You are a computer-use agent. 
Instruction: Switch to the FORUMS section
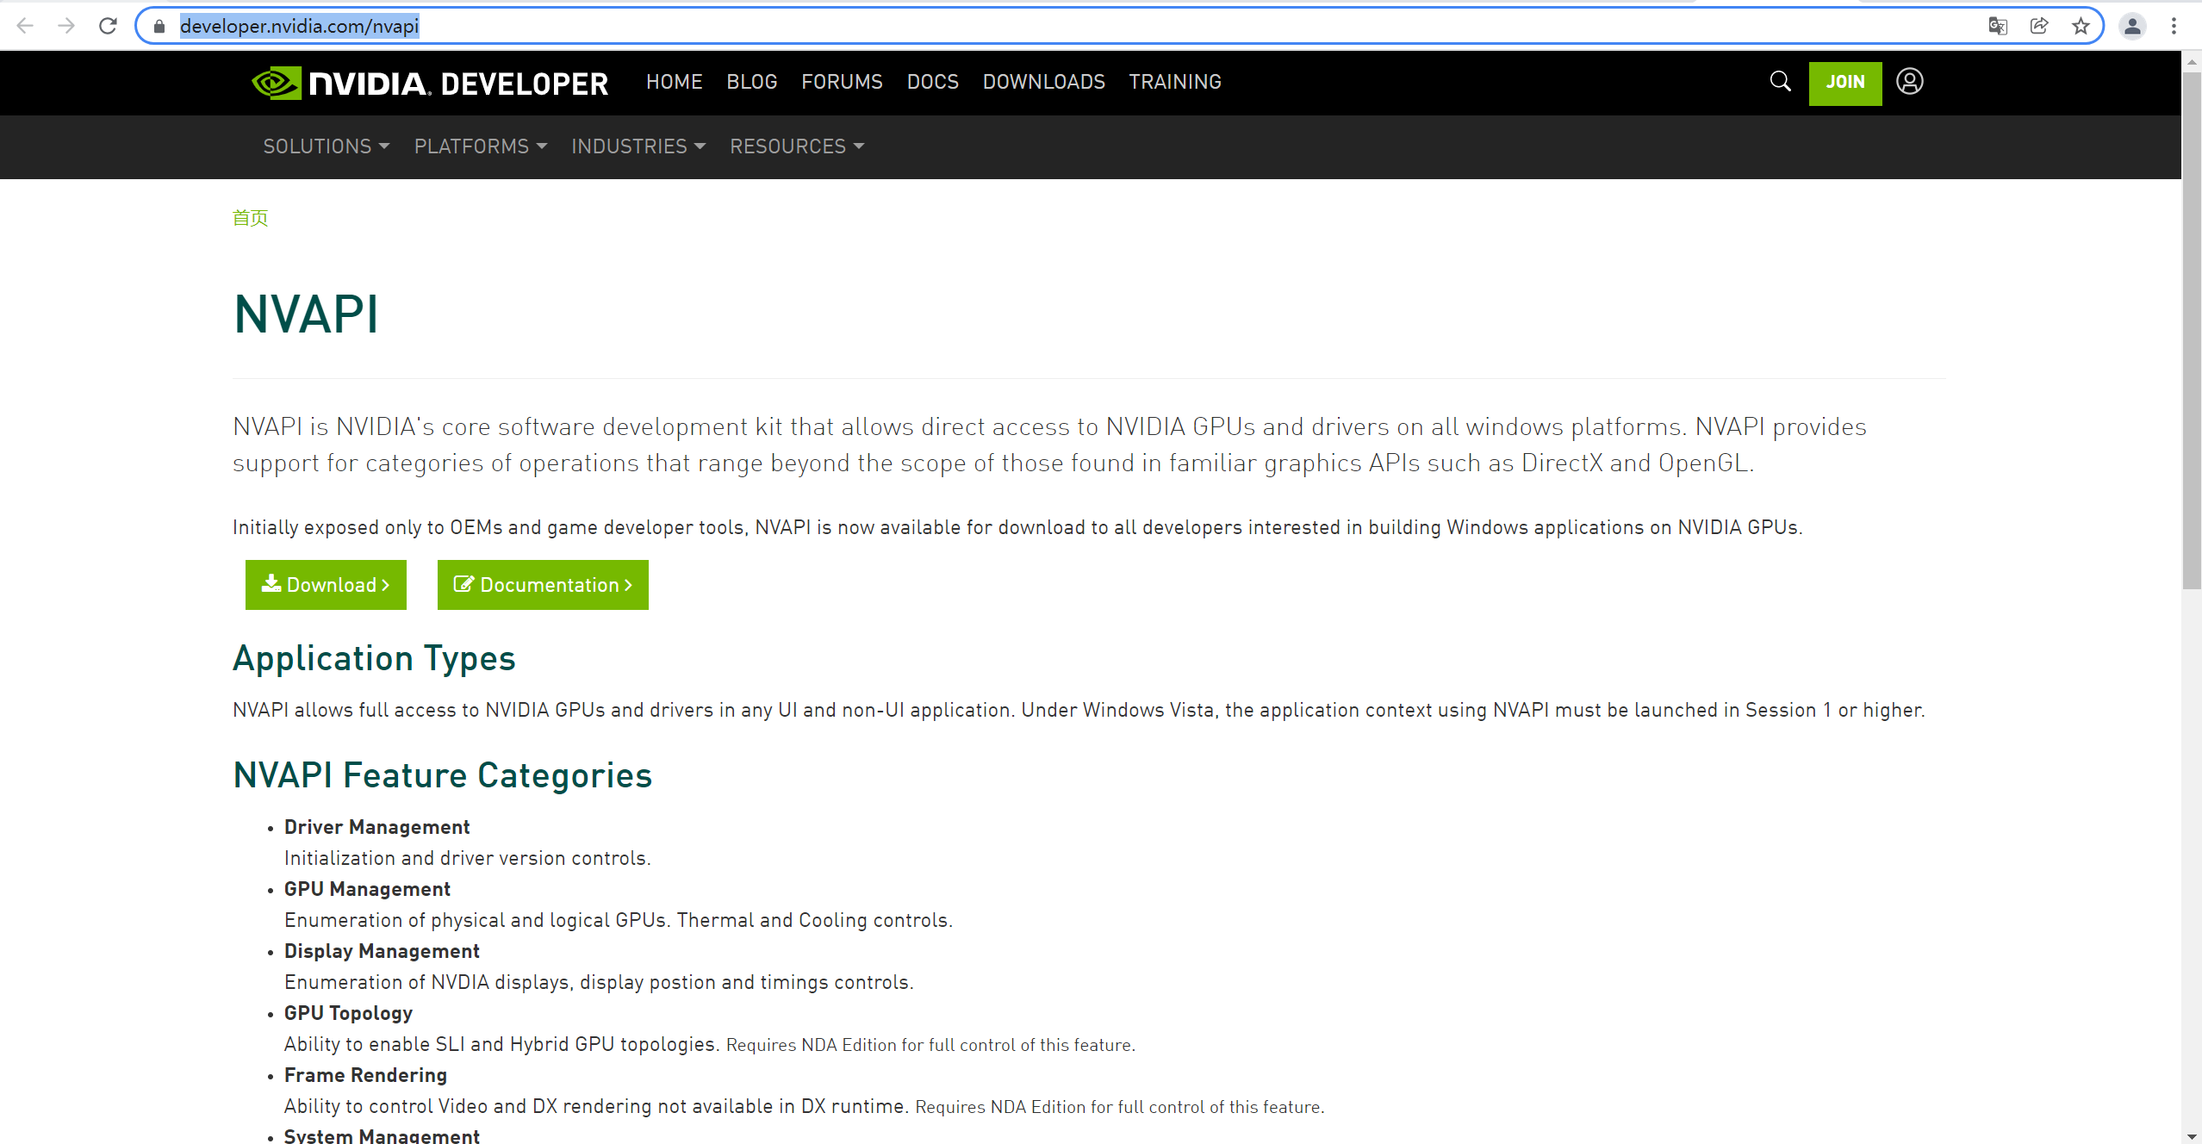pyautogui.click(x=842, y=82)
